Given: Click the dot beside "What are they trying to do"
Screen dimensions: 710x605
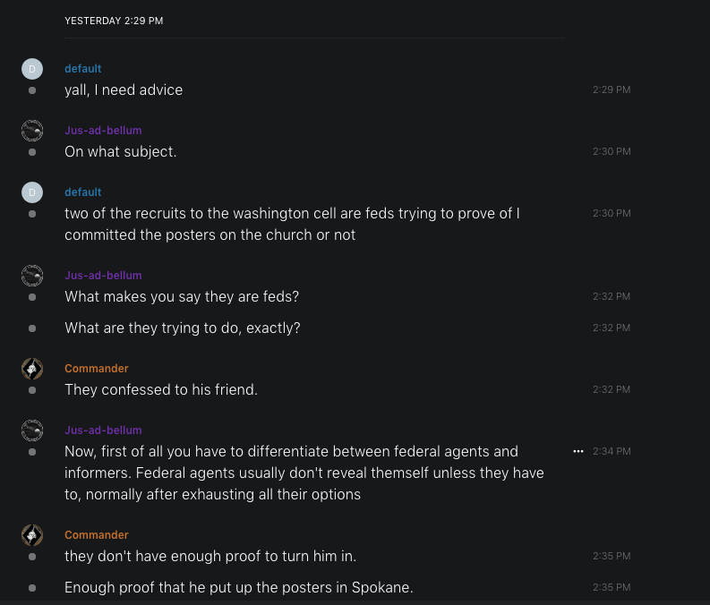Looking at the screenshot, I should 32,328.
